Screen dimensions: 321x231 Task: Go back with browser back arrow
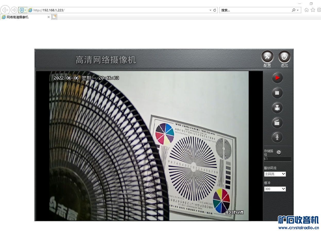(5, 10)
